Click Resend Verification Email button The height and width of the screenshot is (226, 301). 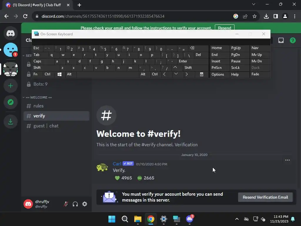pos(265,197)
